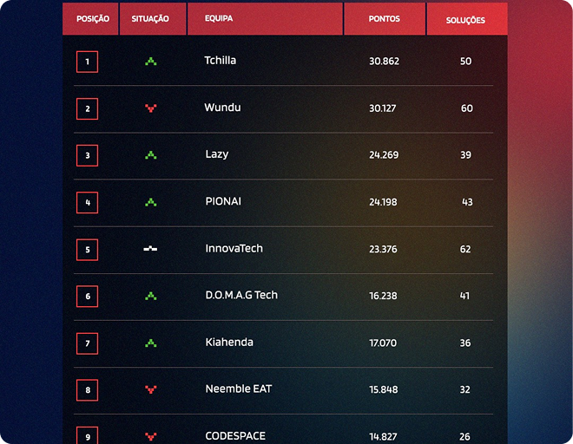Viewport: 573px width, 444px height.
Task: Open the InnovaTech team name
Action: [234, 249]
